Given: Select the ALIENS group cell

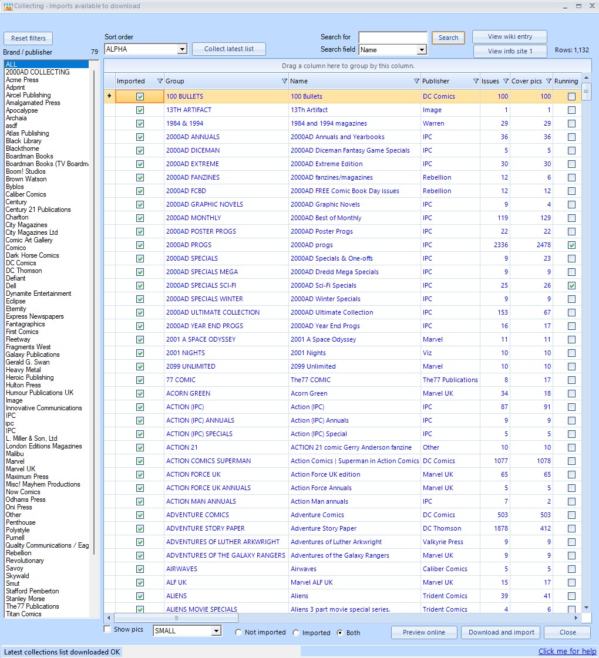Looking at the screenshot, I should 226,596.
